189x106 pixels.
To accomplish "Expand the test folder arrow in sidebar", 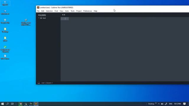I will pos(39,18).
